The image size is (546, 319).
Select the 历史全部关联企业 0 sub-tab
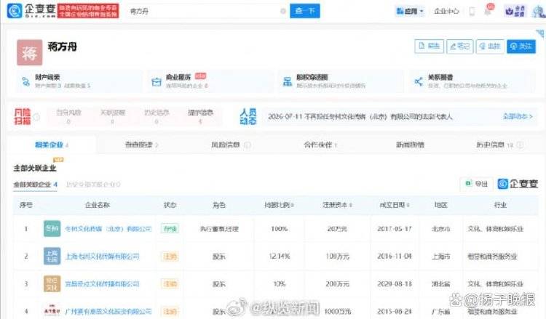click(x=93, y=185)
